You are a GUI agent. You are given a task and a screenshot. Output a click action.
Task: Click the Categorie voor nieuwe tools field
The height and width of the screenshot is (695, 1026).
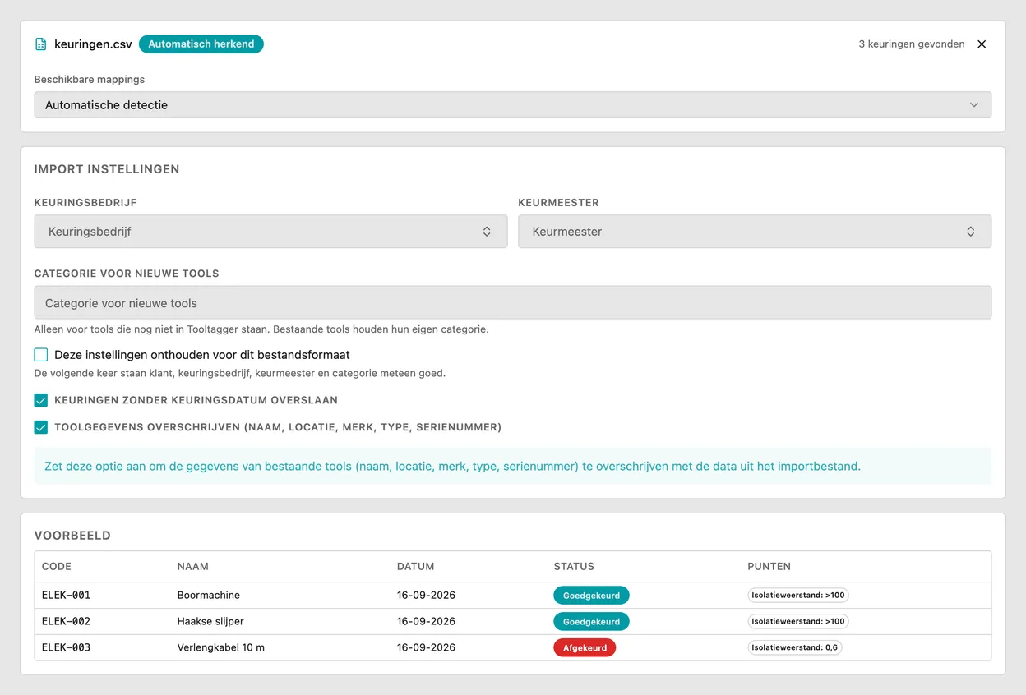point(513,303)
